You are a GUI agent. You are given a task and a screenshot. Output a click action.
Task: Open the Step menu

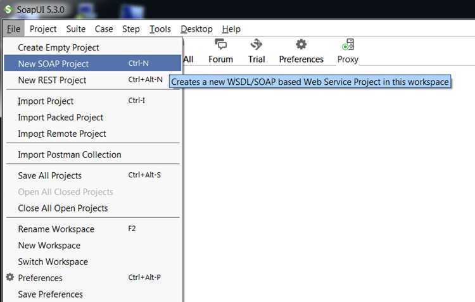(x=131, y=29)
